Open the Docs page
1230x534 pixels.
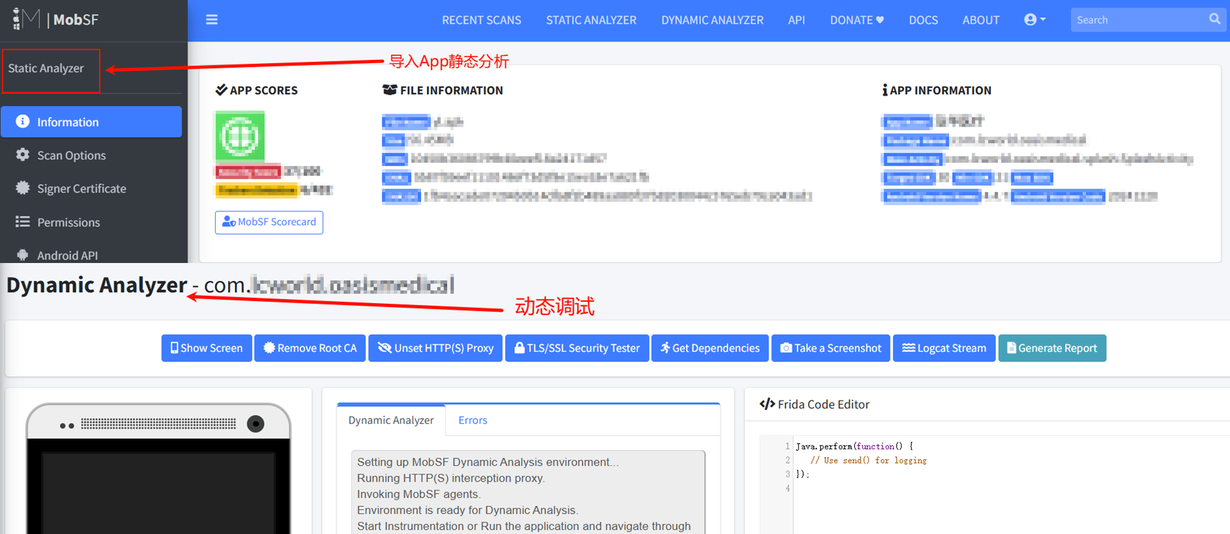(923, 20)
